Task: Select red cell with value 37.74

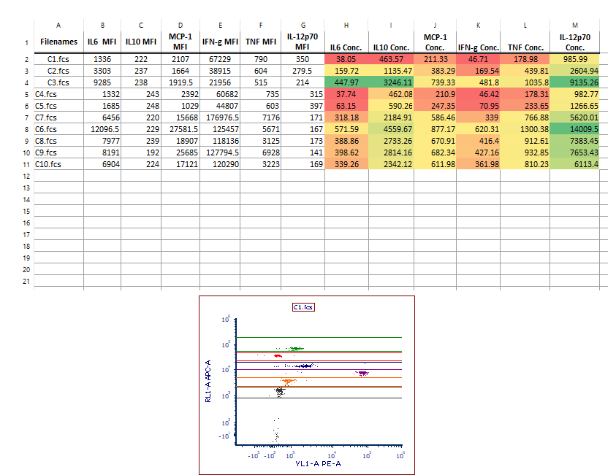Action: 346,94
